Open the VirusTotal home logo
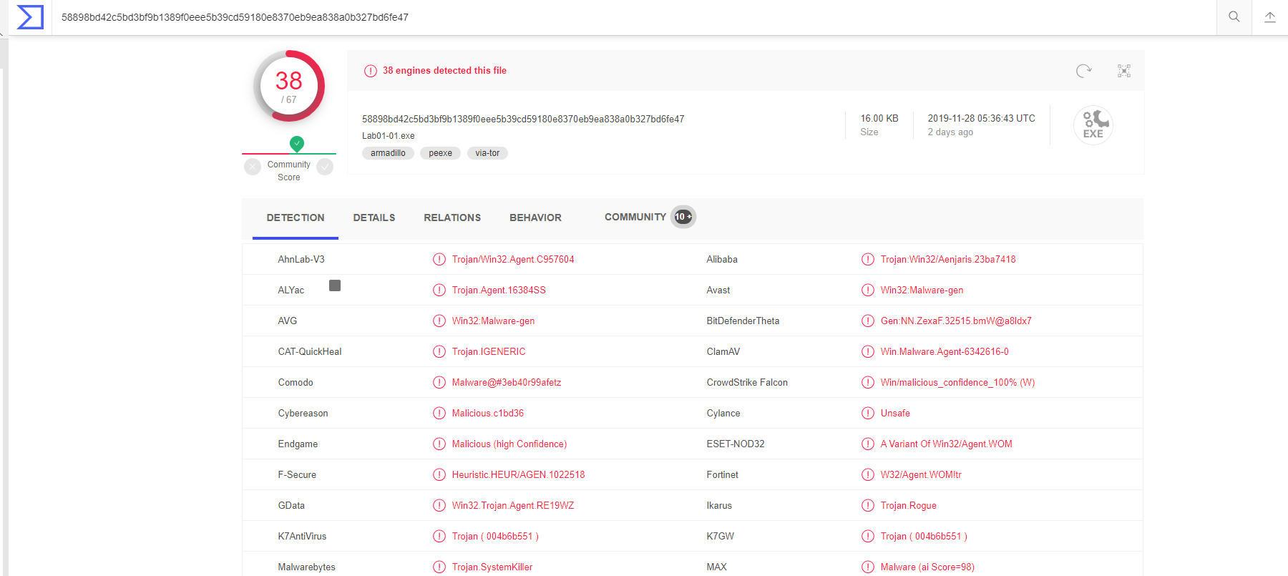The width and height of the screenshot is (1288, 576). point(30,17)
